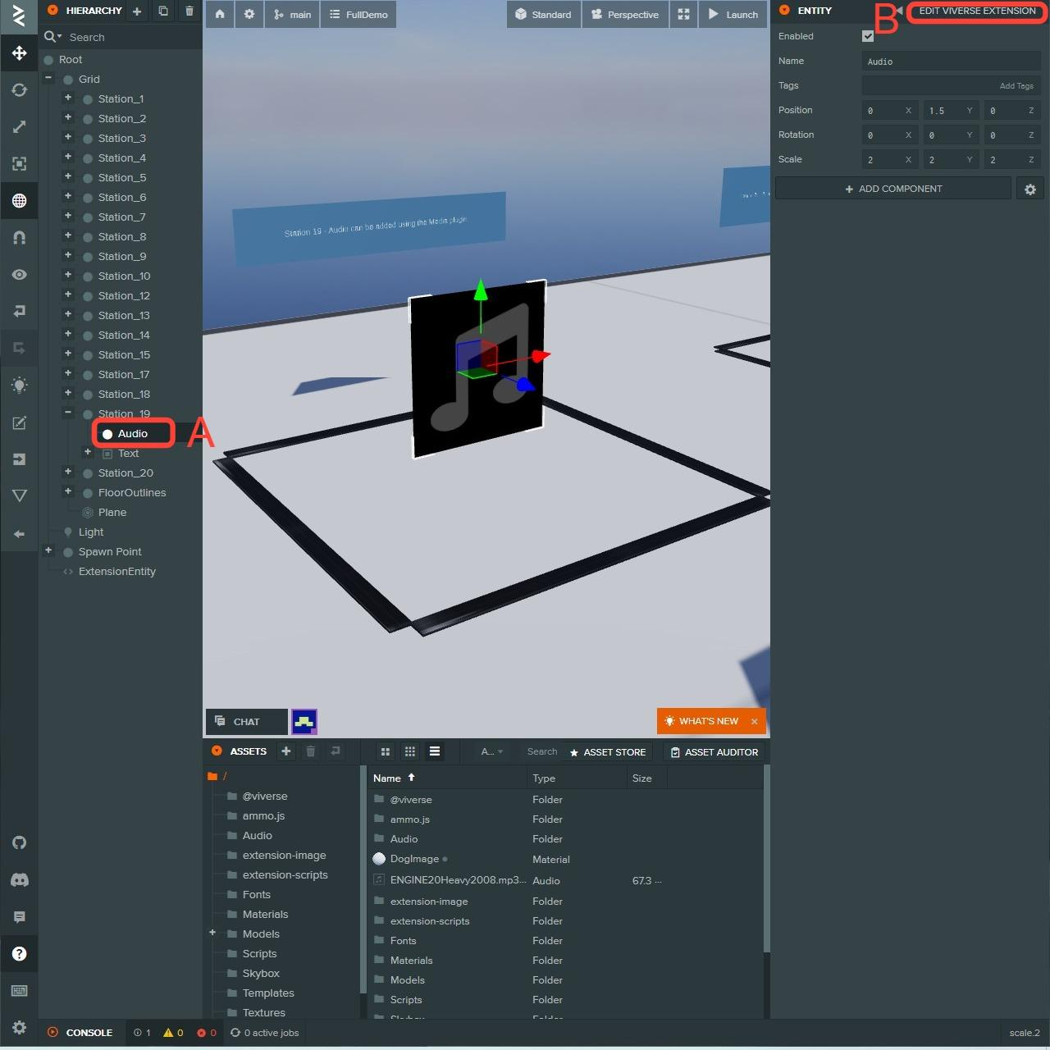Open the Perspective camera dropdown
Viewport: 1050px width, 1050px height.
624,15
